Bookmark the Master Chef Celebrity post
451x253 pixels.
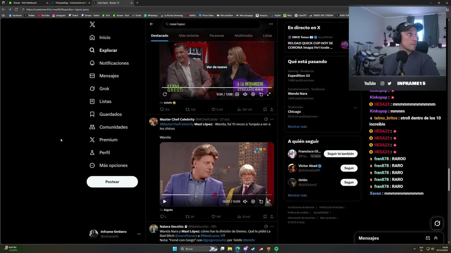[x=265, y=216]
